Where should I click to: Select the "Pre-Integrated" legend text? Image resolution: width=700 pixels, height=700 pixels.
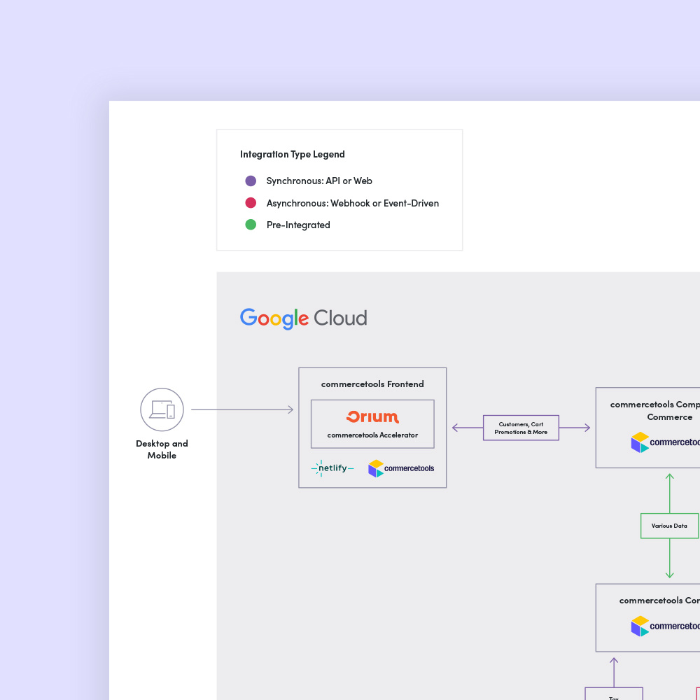(298, 225)
